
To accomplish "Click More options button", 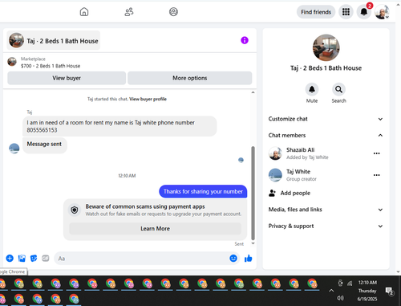I will pos(190,78).
